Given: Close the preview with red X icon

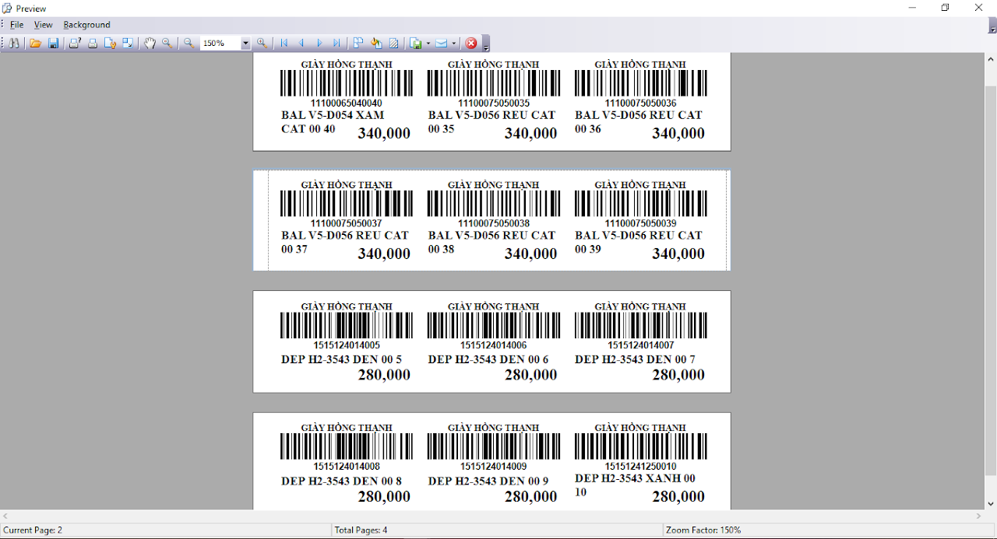Looking at the screenshot, I should pyautogui.click(x=471, y=44).
